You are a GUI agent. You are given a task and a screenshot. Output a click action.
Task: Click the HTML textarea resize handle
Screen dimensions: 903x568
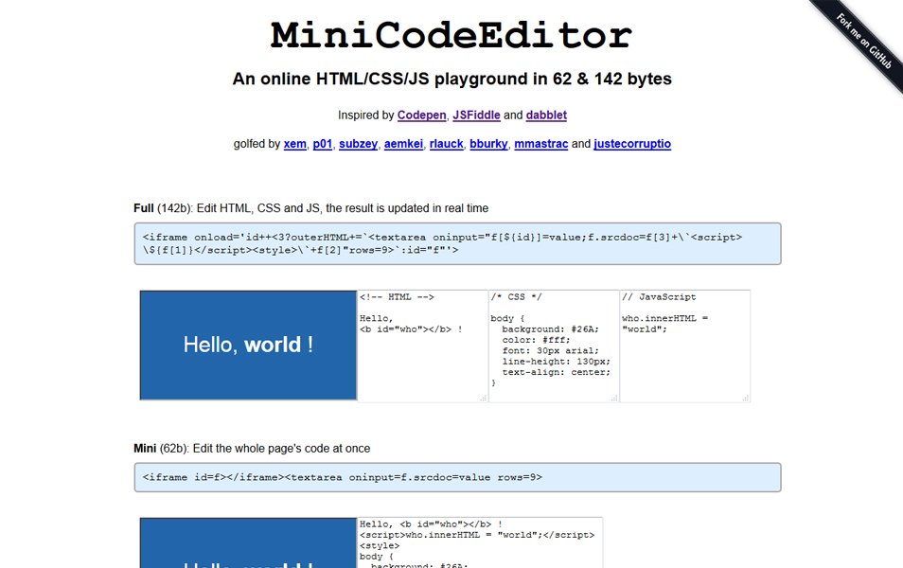(484, 398)
